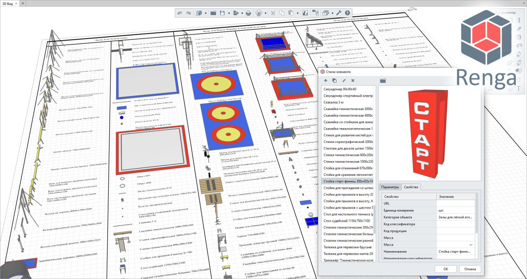Click the floppy disk save icon
The height and width of the screenshot is (279, 527).
click(222, 13)
